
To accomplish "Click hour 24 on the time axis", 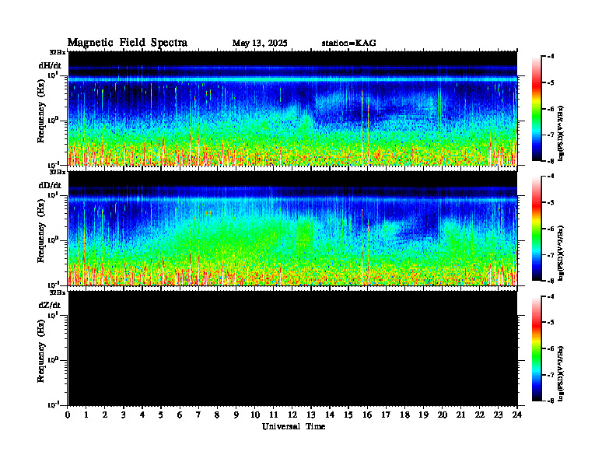I will click(517, 415).
